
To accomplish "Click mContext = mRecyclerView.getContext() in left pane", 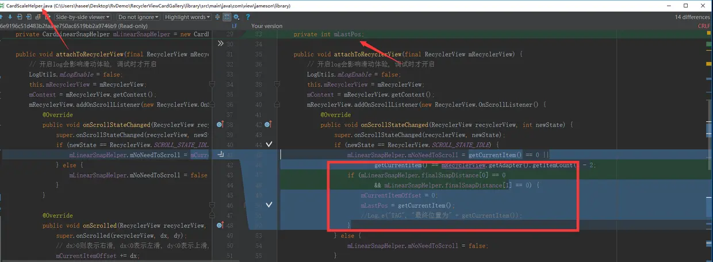I will (x=93, y=95).
